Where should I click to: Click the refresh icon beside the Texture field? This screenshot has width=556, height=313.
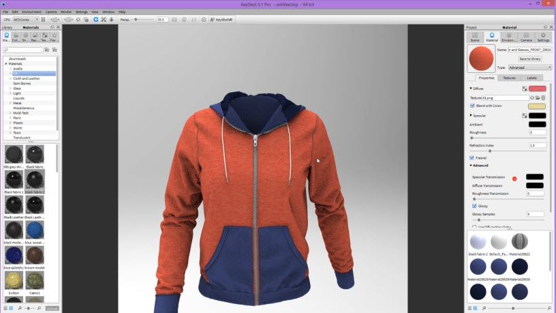pyautogui.click(x=532, y=98)
